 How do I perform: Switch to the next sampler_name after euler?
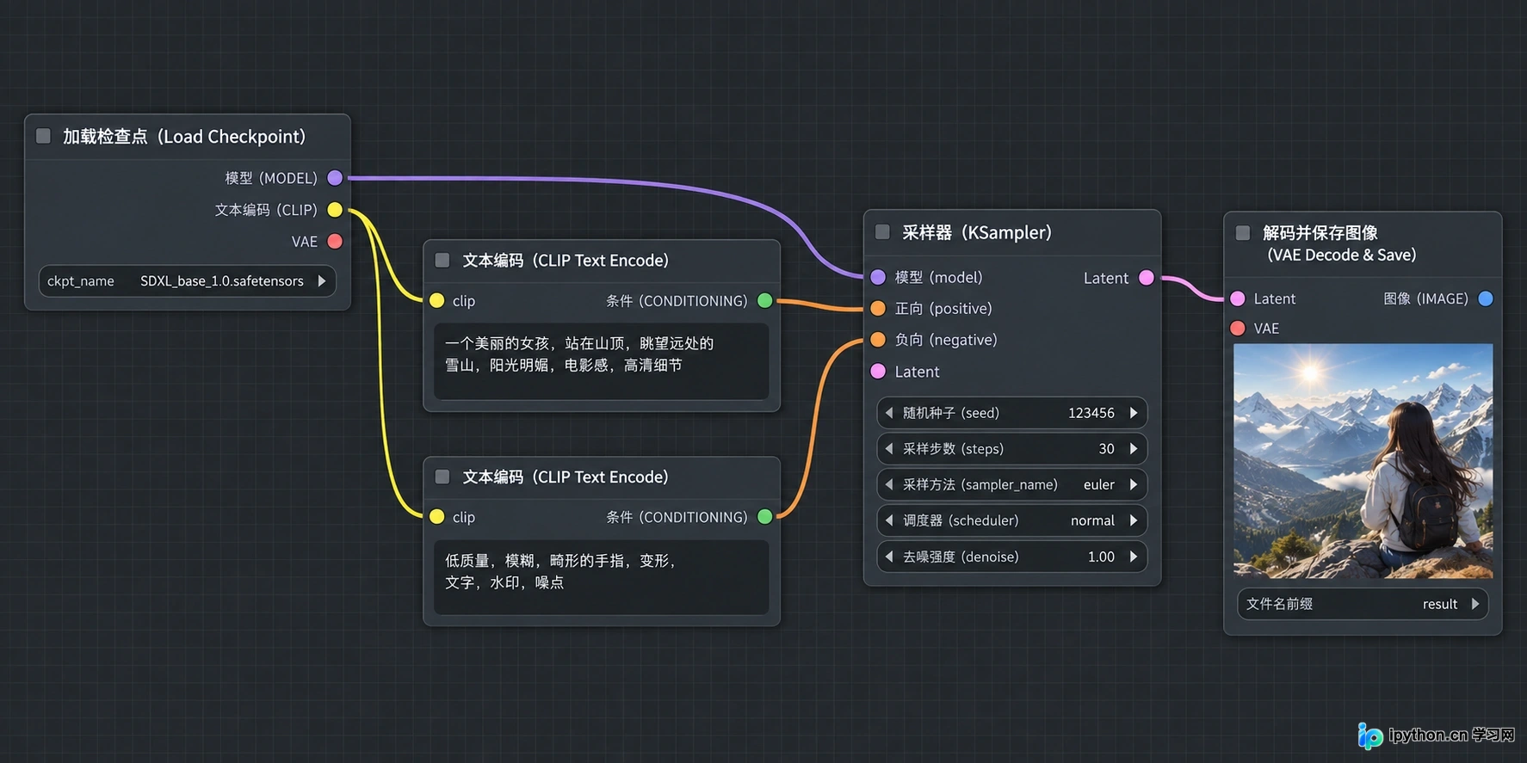[x=1134, y=484]
